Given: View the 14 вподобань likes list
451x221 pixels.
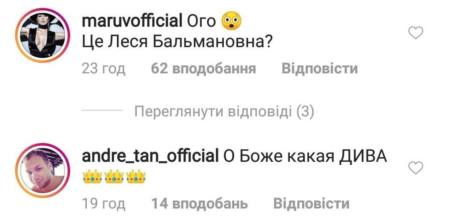Looking at the screenshot, I should pyautogui.click(x=200, y=204).
